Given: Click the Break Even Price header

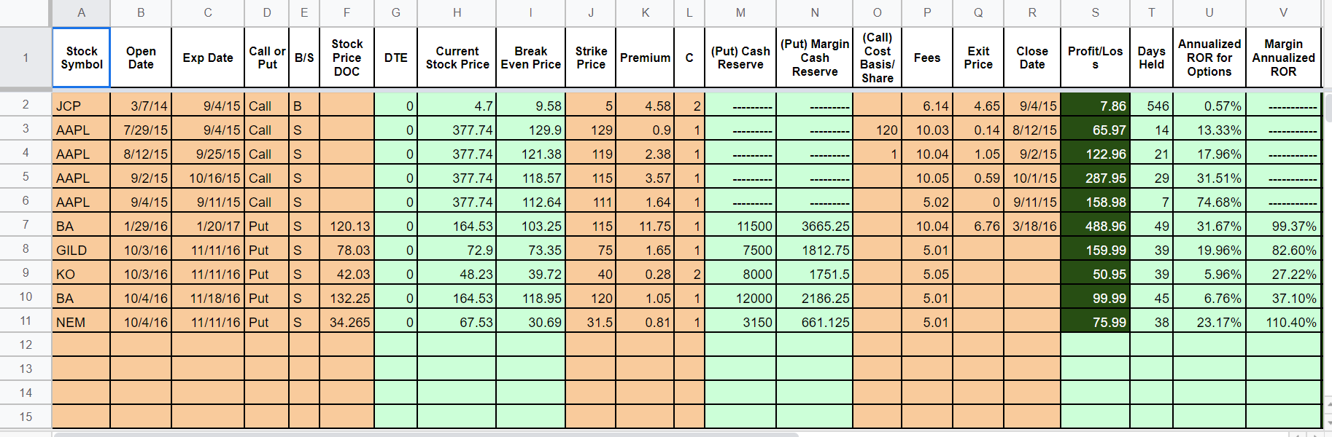Looking at the screenshot, I should [530, 58].
